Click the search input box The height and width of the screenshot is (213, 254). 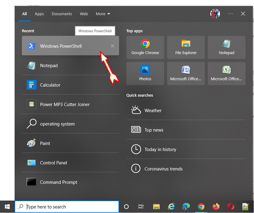click(x=67, y=207)
